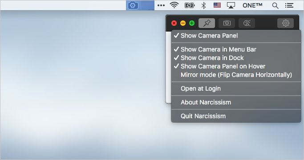
Task: Open the Wi-Fi status menu
Action: (174, 5)
